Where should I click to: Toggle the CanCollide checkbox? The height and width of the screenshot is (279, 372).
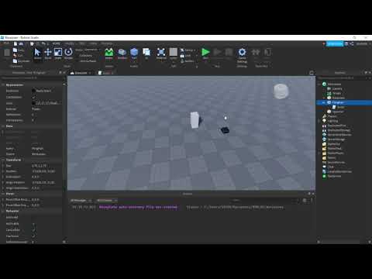pos(33,229)
